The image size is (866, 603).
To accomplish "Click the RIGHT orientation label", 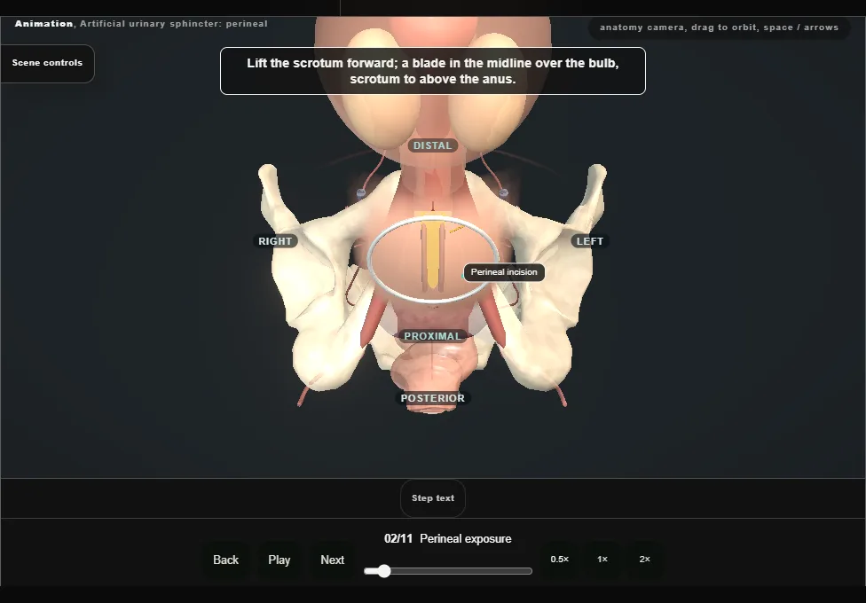I will pyautogui.click(x=275, y=241).
